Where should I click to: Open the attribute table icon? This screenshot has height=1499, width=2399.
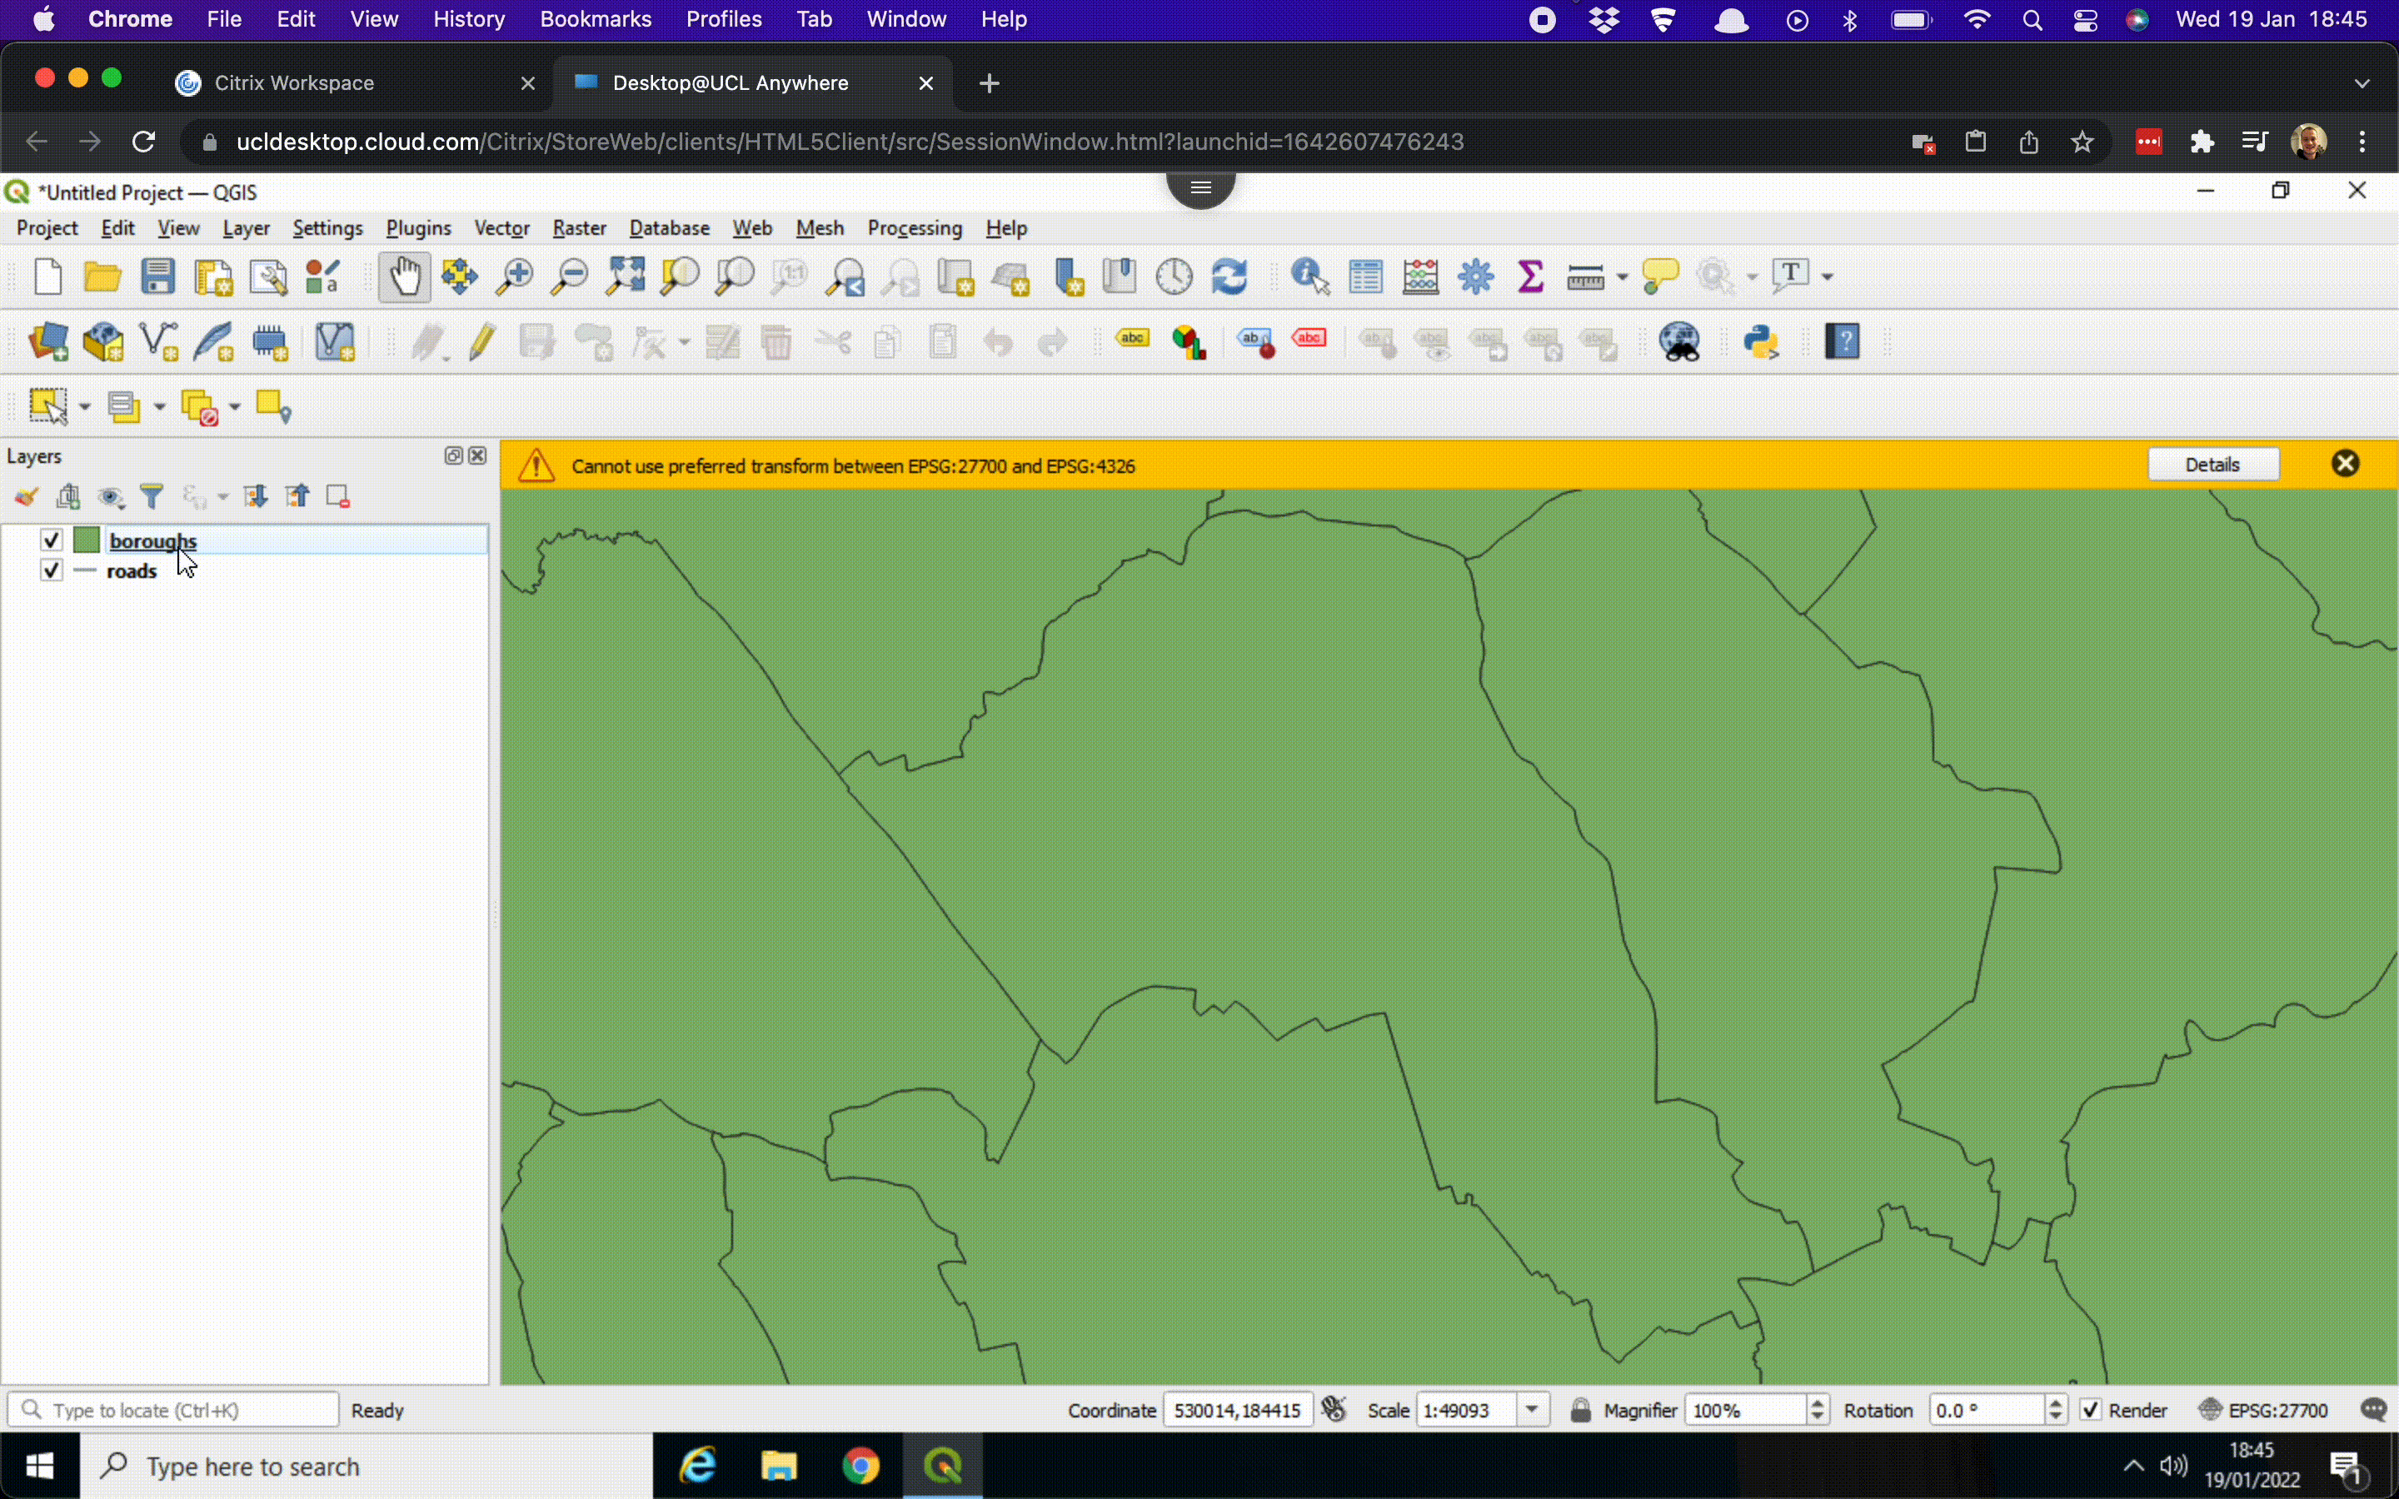(1365, 276)
